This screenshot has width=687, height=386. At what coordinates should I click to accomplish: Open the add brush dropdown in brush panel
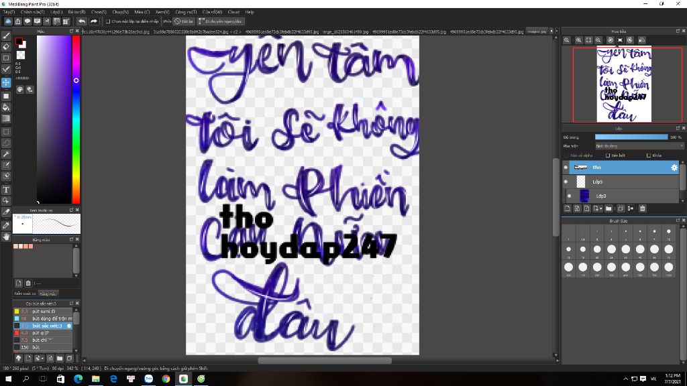point(39,359)
